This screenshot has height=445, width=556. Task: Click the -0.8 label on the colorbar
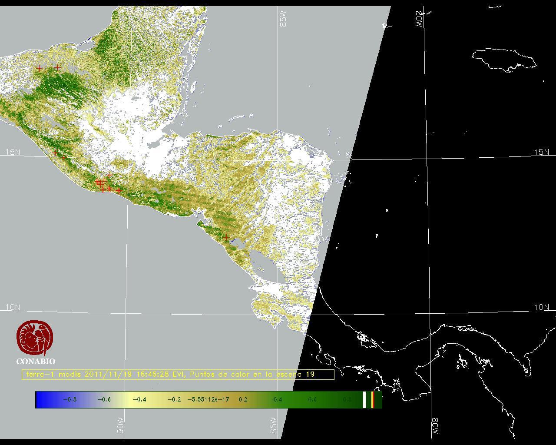[69, 399]
